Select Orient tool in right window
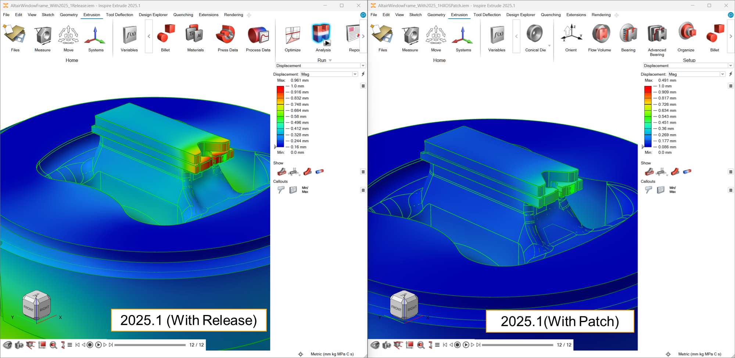The height and width of the screenshot is (358, 735). [x=571, y=38]
